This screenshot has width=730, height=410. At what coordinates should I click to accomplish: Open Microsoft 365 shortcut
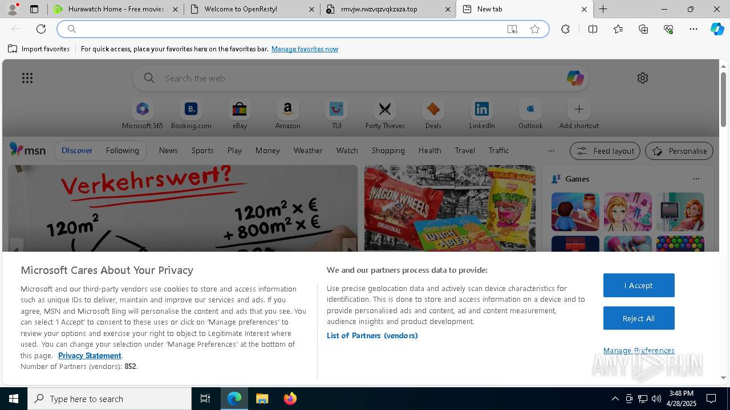pos(143,114)
